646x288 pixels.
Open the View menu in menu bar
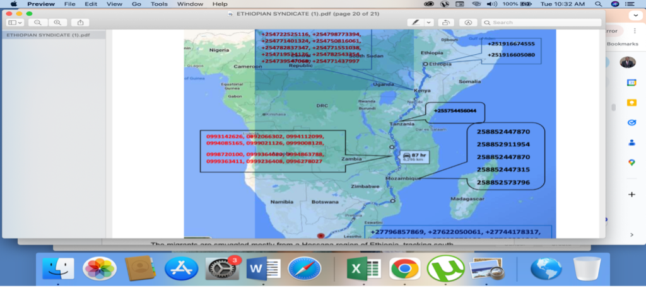pyautogui.click(x=114, y=4)
